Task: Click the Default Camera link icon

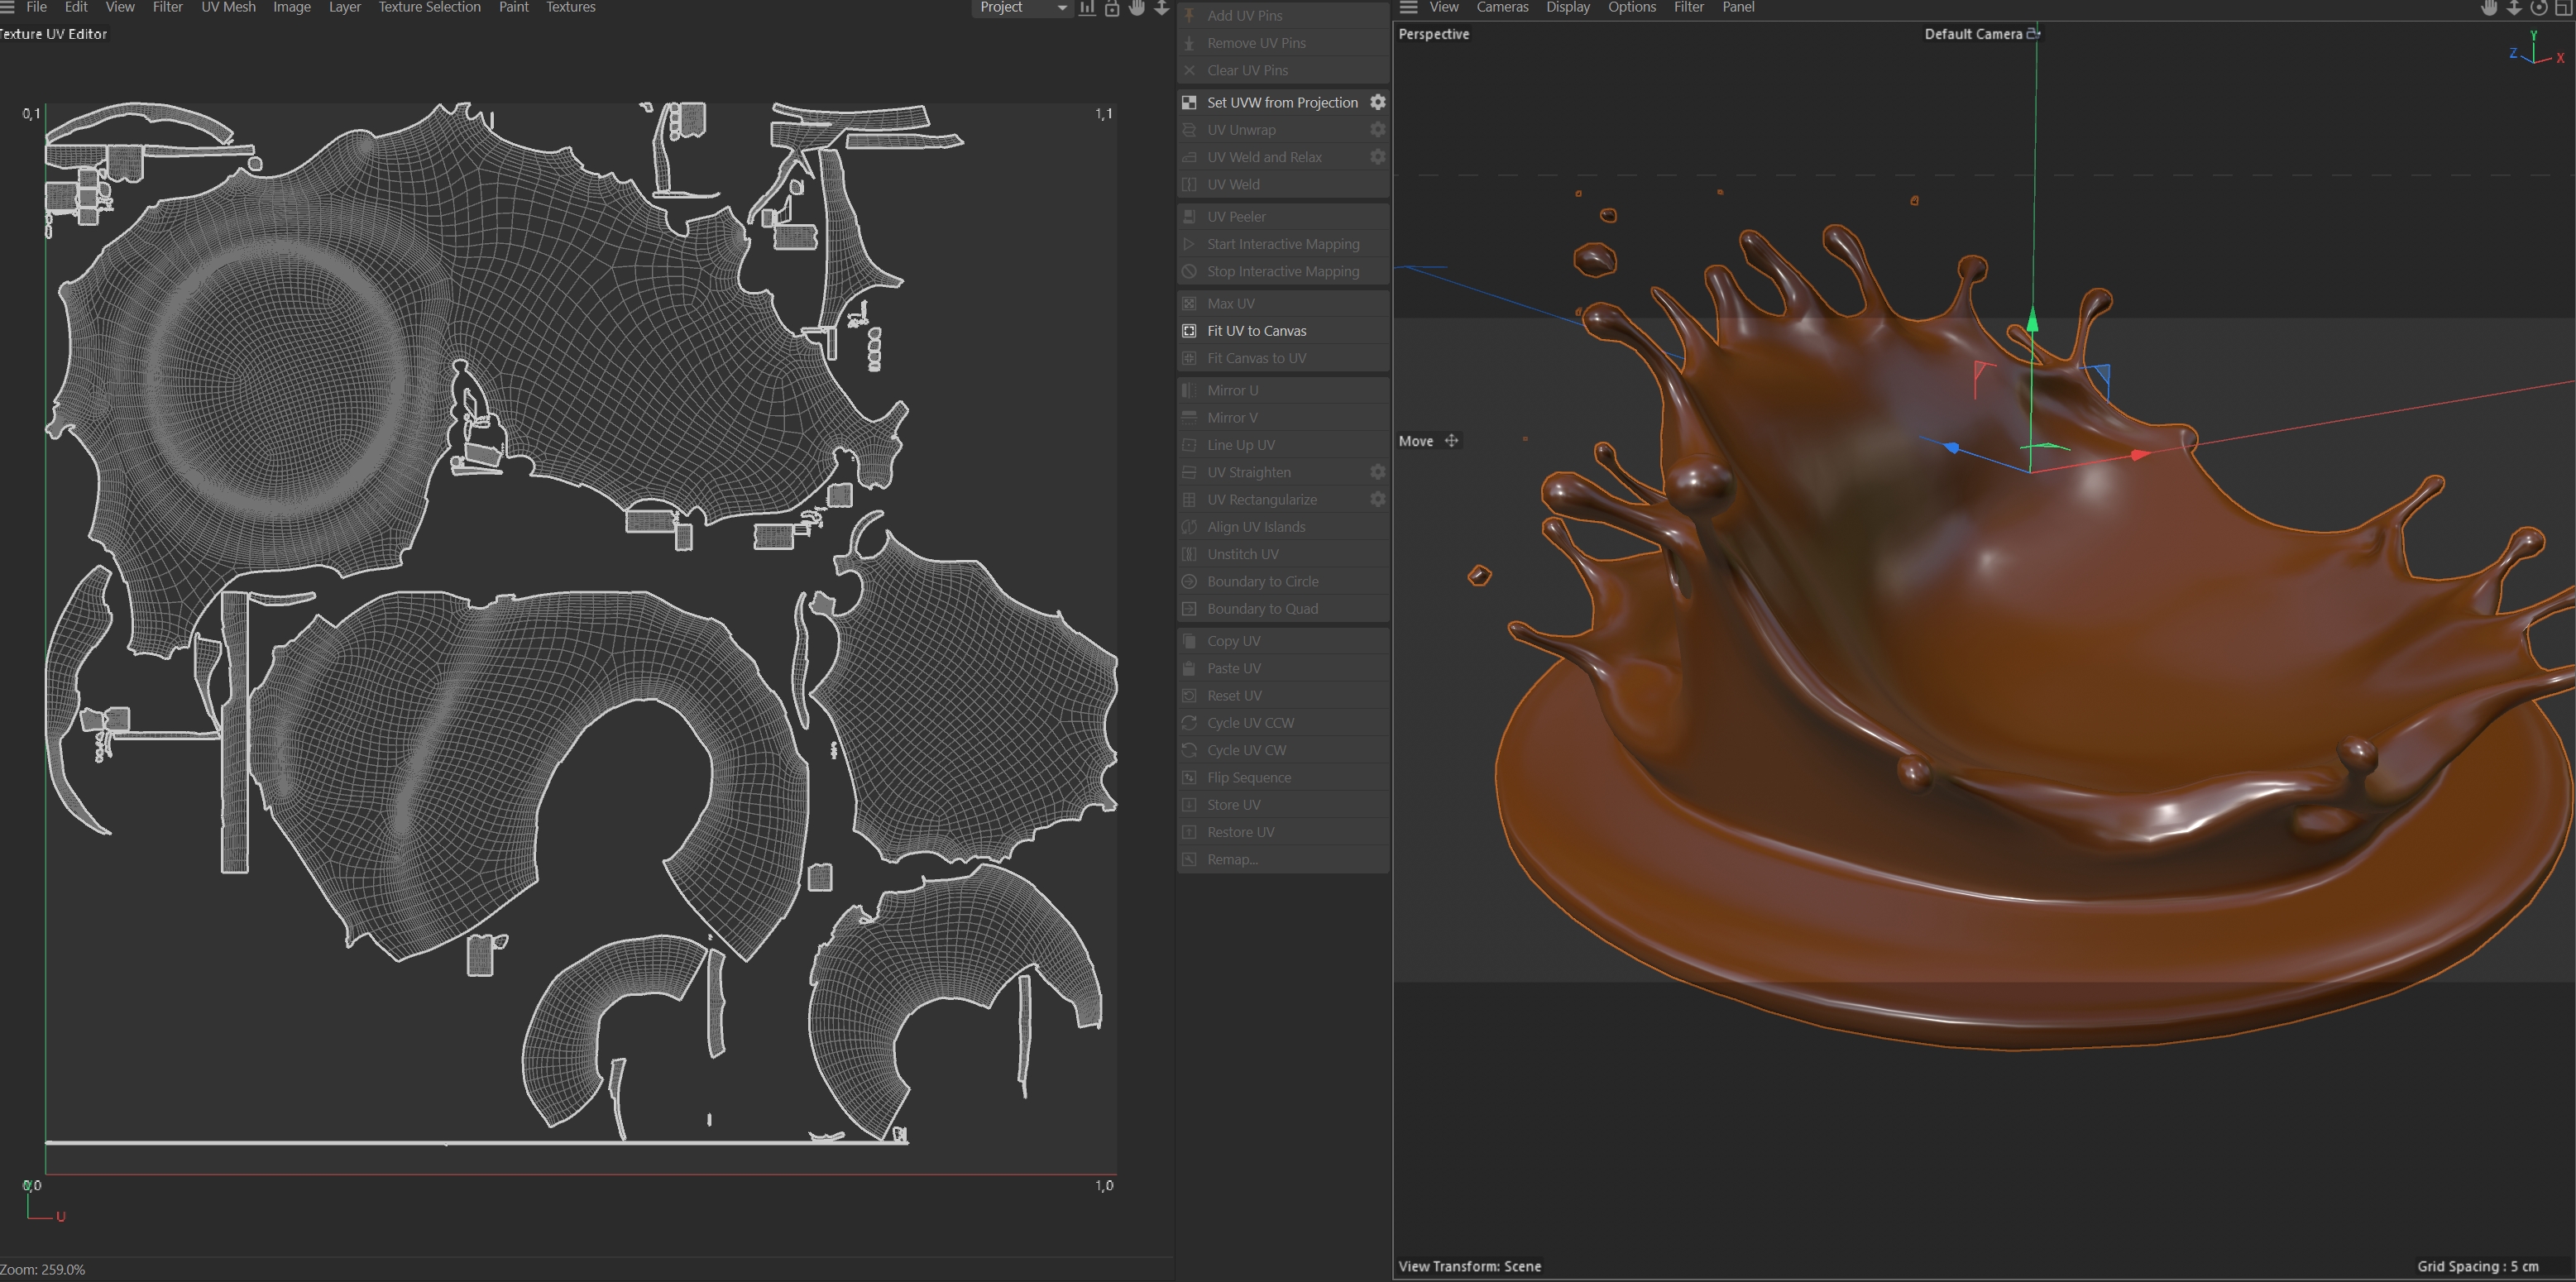Action: 2033,34
